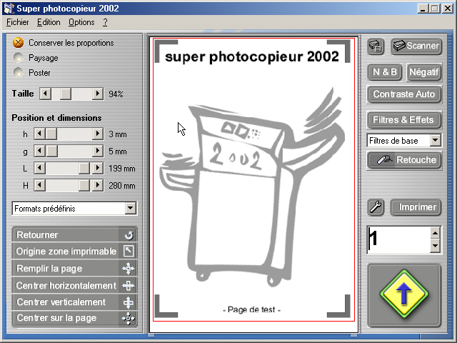Decrease L width with the left arrow
The image size is (457, 343).
(x=40, y=169)
